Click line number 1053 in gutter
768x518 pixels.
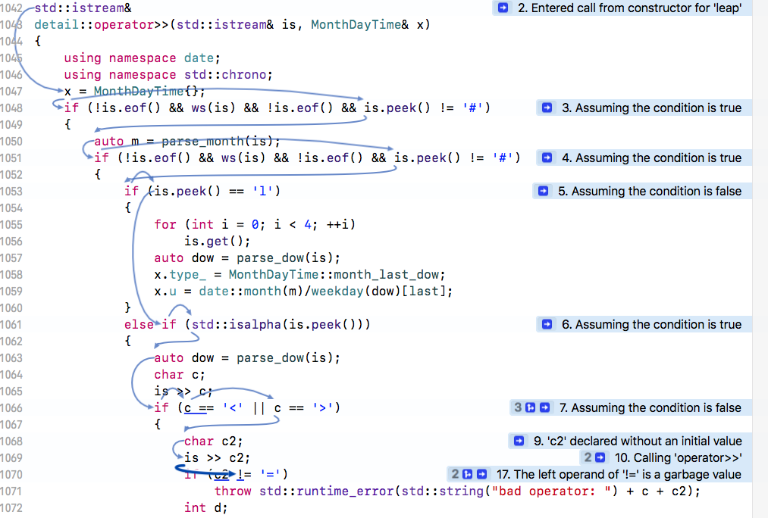point(11,191)
